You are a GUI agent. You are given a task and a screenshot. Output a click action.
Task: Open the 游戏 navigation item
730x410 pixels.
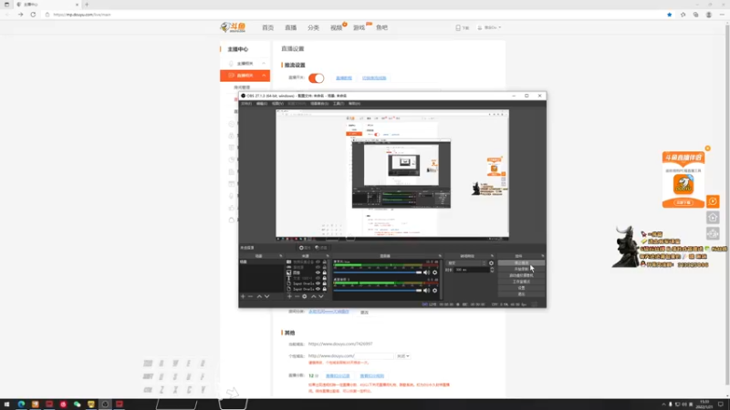pos(359,28)
